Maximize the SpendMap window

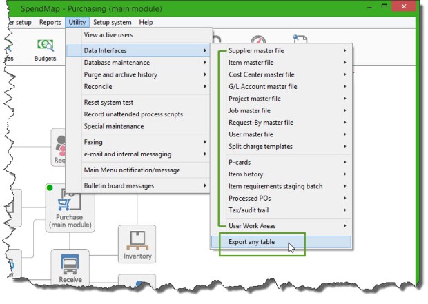click(x=385, y=6)
